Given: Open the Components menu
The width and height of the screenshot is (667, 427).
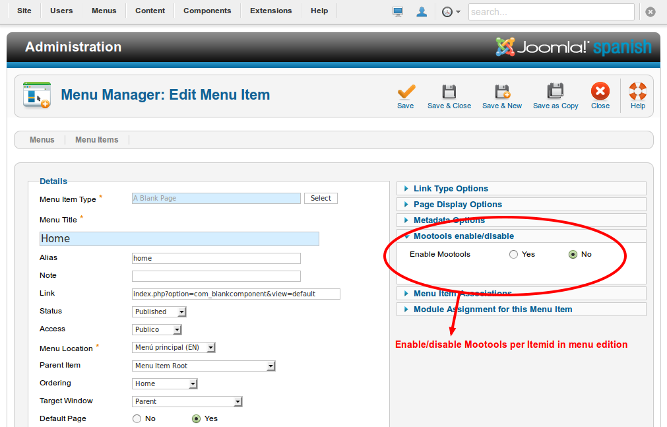Looking at the screenshot, I should click(x=206, y=11).
